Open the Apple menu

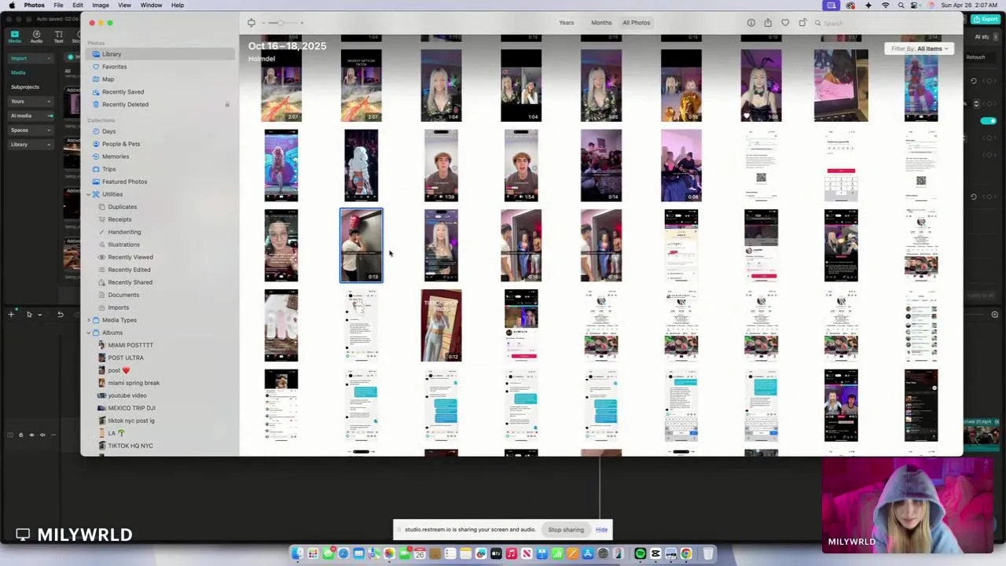tap(12, 6)
